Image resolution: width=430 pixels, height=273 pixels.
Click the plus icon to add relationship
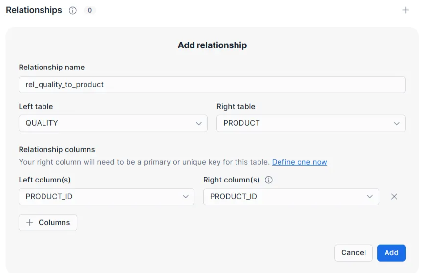coord(405,10)
